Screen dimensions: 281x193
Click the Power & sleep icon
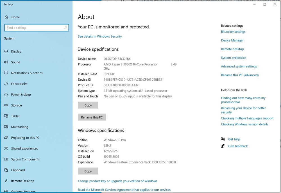(x=6, y=94)
